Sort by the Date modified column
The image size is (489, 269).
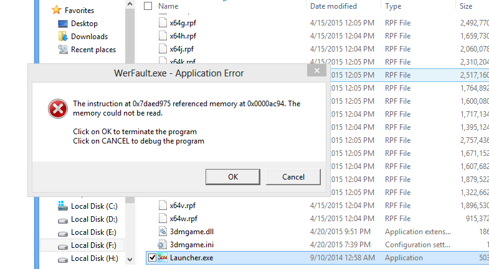(333, 6)
